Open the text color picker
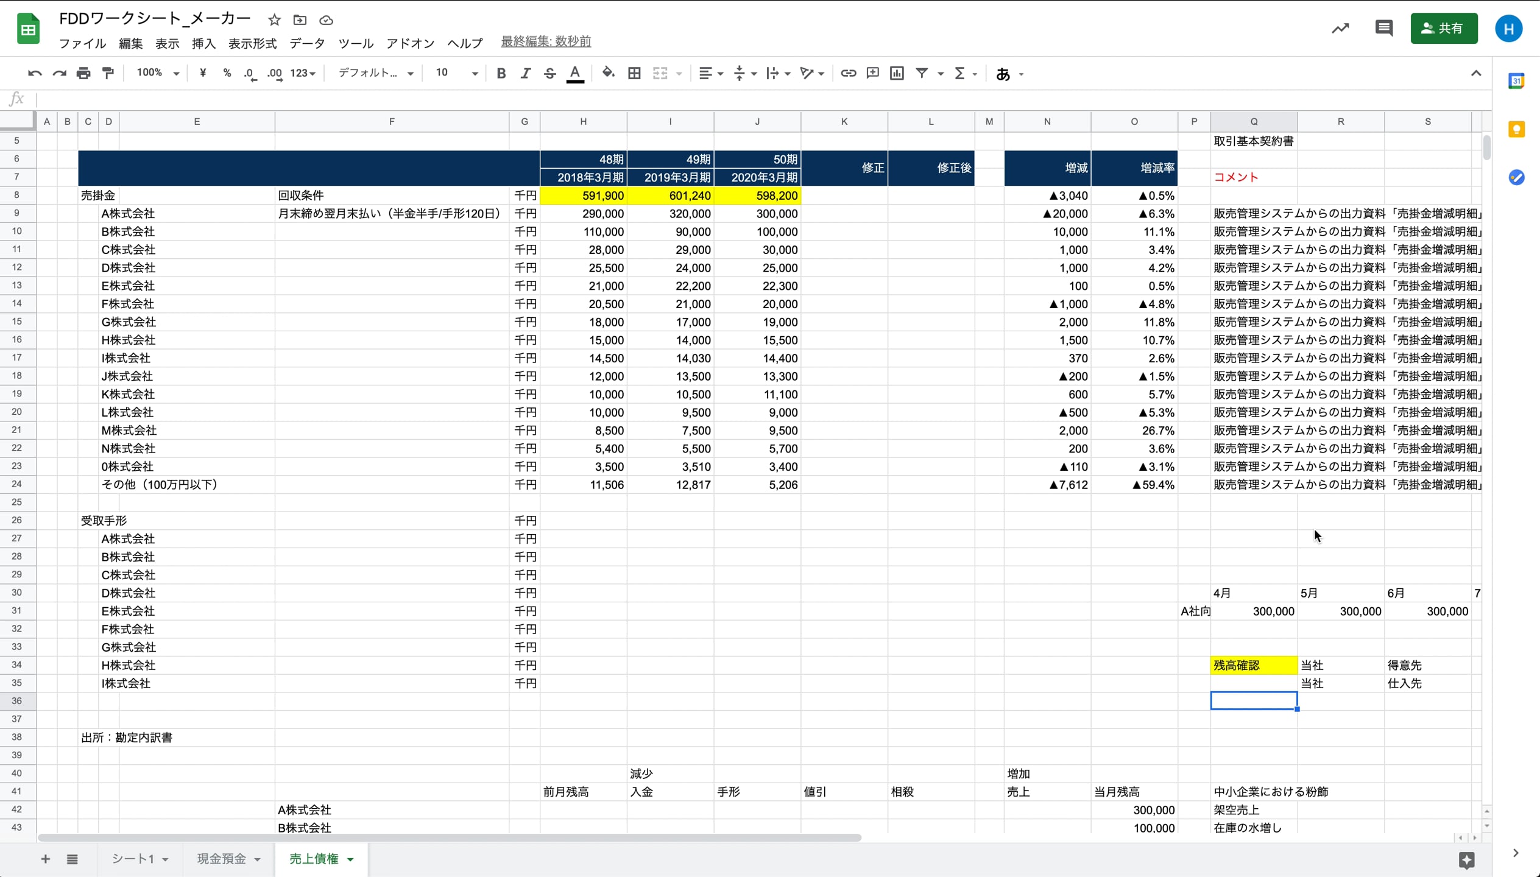This screenshot has height=877, width=1540. (574, 74)
